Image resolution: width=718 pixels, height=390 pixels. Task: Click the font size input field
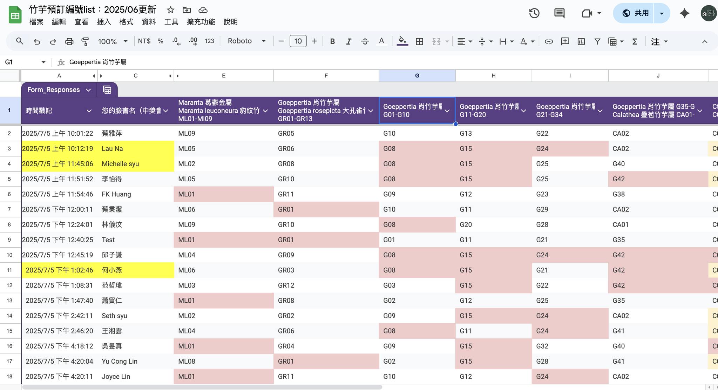click(298, 41)
